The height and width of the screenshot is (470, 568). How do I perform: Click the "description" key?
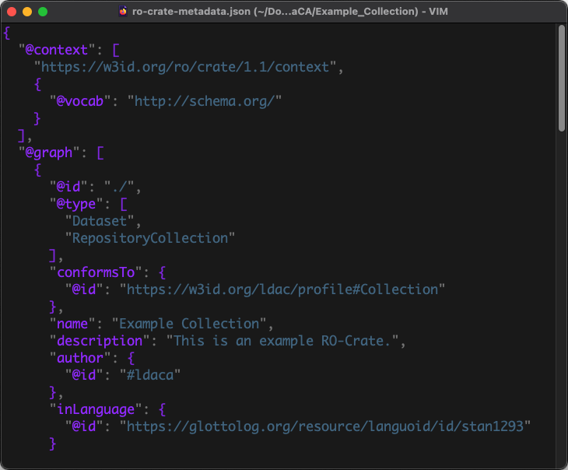coord(100,341)
